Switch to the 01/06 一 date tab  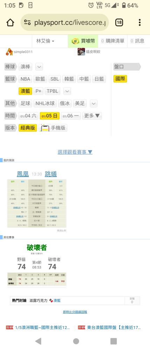coord(71,116)
